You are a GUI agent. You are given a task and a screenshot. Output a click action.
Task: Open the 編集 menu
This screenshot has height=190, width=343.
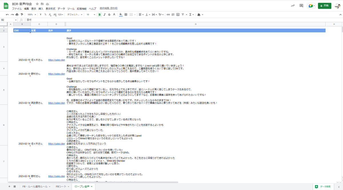(27, 9)
